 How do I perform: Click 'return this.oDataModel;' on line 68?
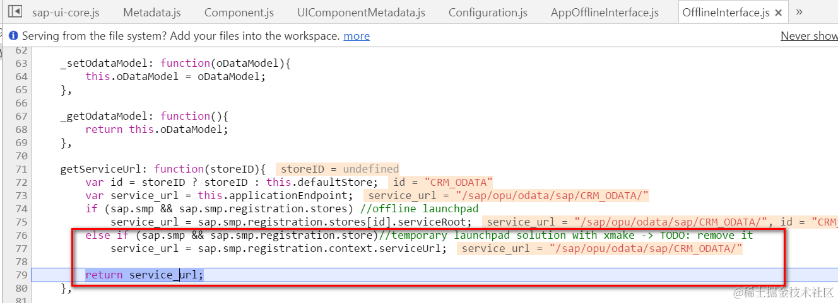(156, 129)
